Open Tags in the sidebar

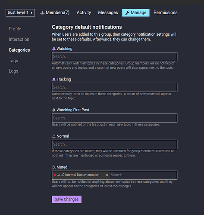click(13, 61)
